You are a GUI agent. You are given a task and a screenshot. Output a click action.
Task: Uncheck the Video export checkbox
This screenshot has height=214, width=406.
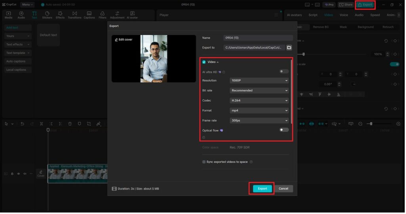pyautogui.click(x=204, y=62)
